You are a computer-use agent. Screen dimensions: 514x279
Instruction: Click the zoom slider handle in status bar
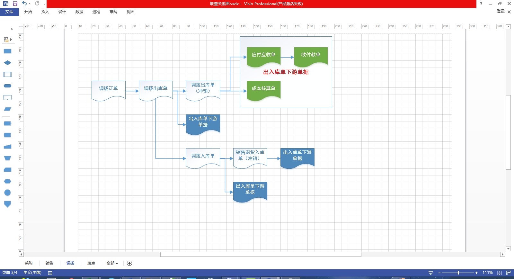458,273
